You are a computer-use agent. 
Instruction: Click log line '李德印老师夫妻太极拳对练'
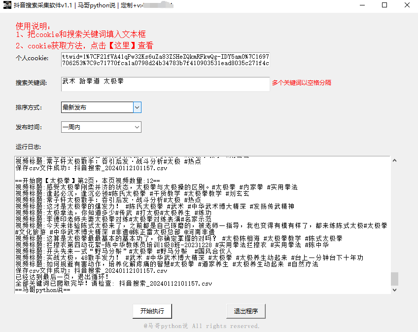click(x=113, y=219)
